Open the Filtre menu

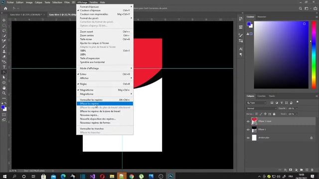tap(67, 2)
